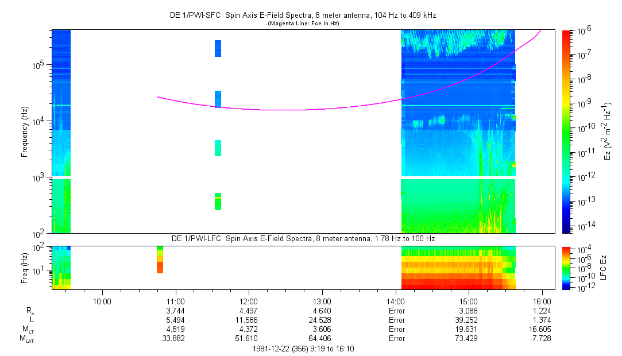Click the 10⁻⁹ label on Ez colorbar

[x=583, y=103]
